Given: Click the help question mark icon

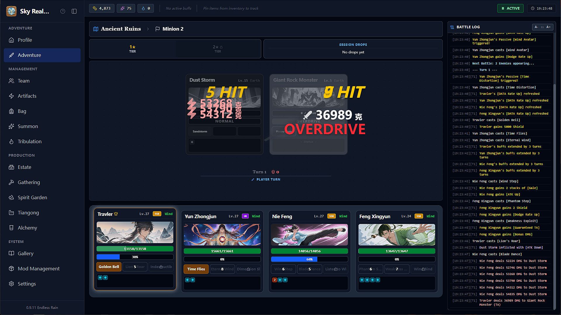Looking at the screenshot, I should point(63,11).
